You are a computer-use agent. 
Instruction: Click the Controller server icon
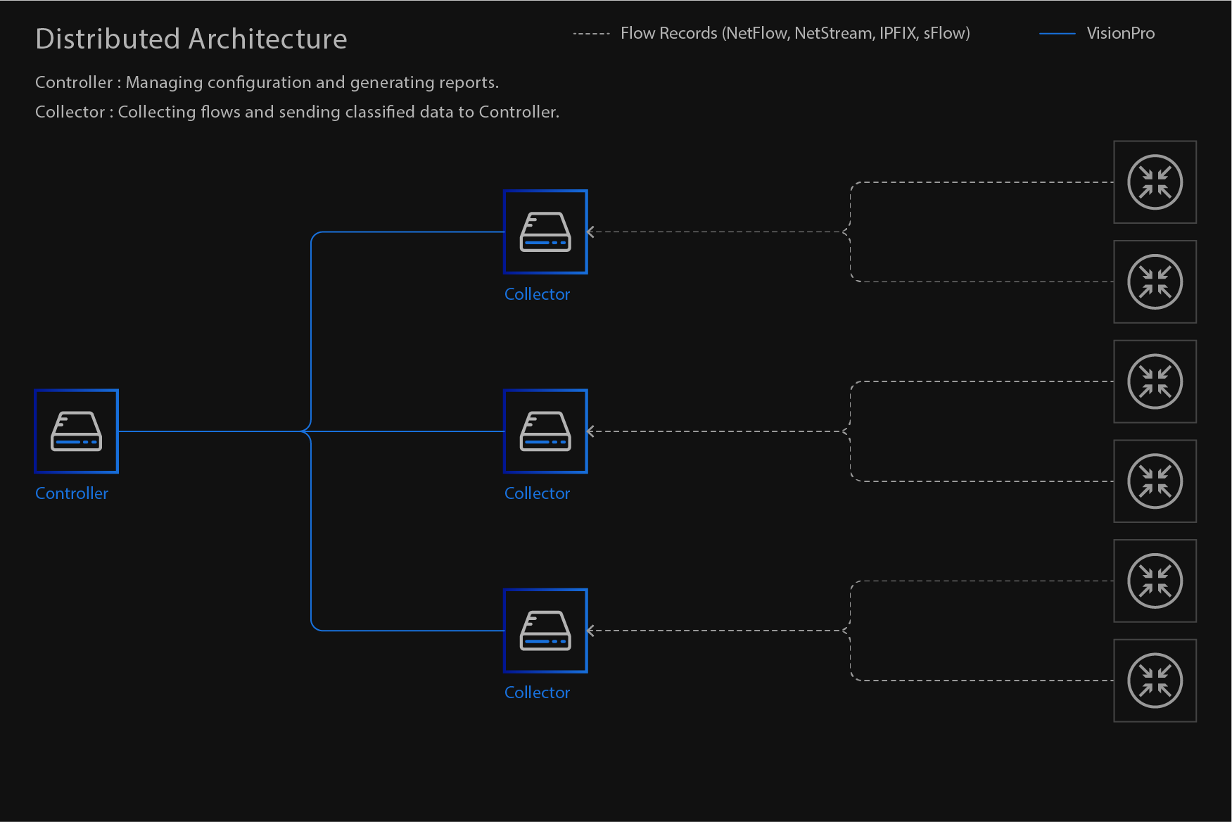[x=76, y=431]
